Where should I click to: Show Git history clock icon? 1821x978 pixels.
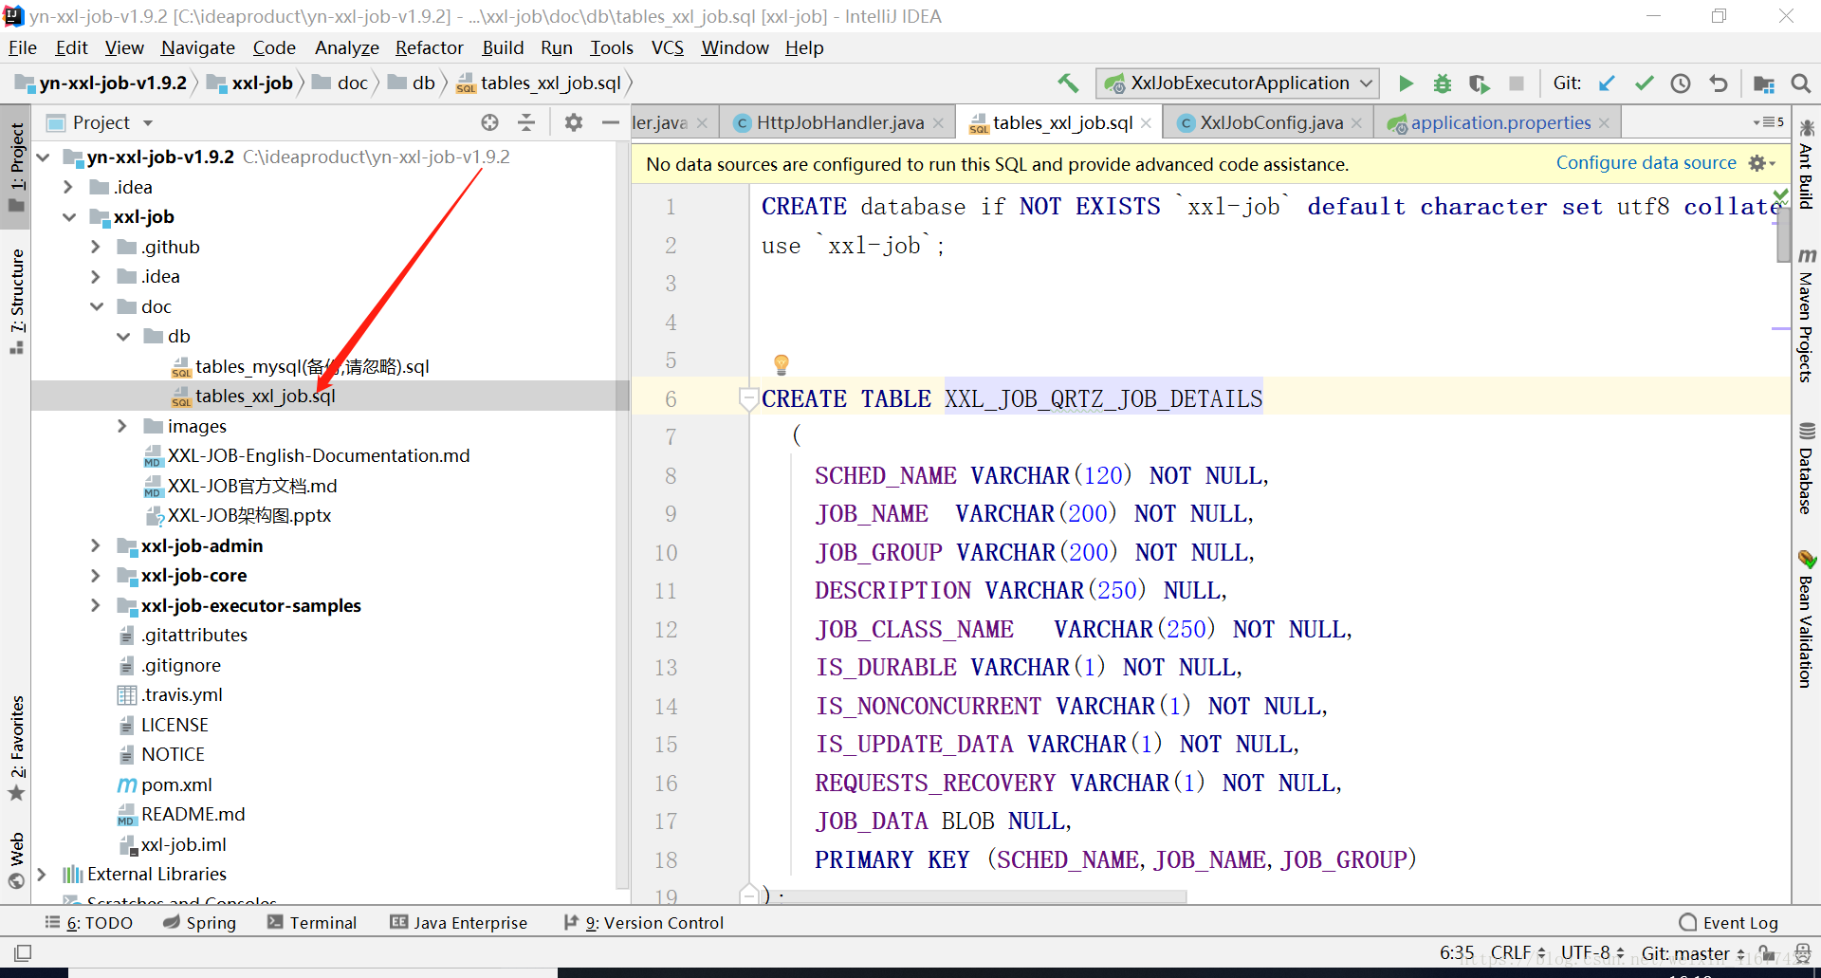click(1681, 83)
